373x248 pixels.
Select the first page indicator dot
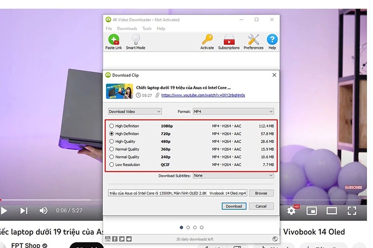point(182,227)
